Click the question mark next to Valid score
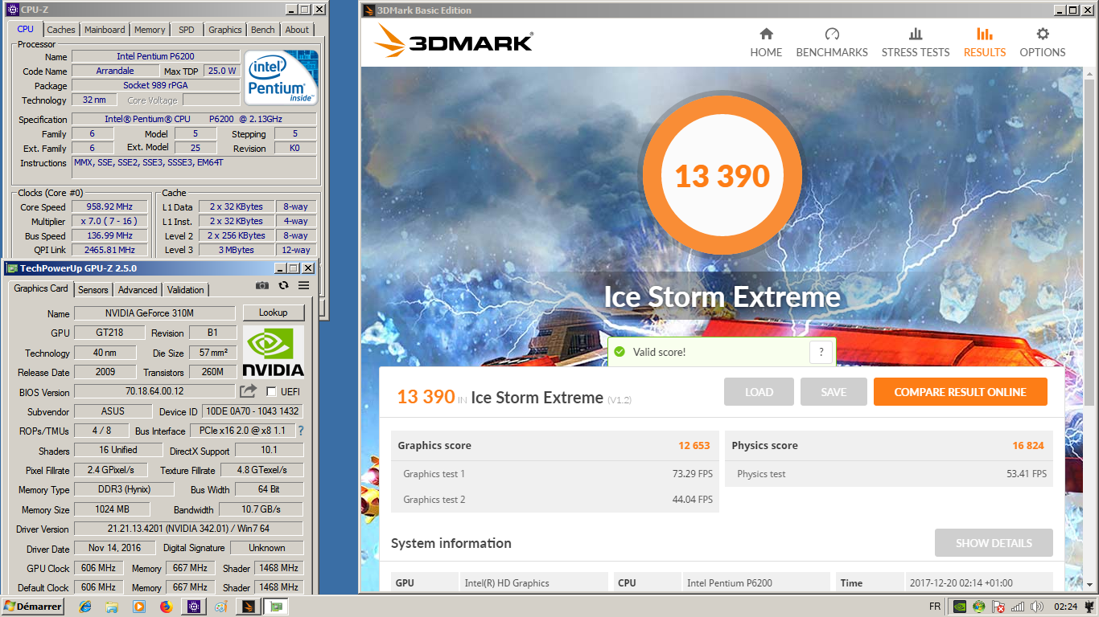 [821, 352]
